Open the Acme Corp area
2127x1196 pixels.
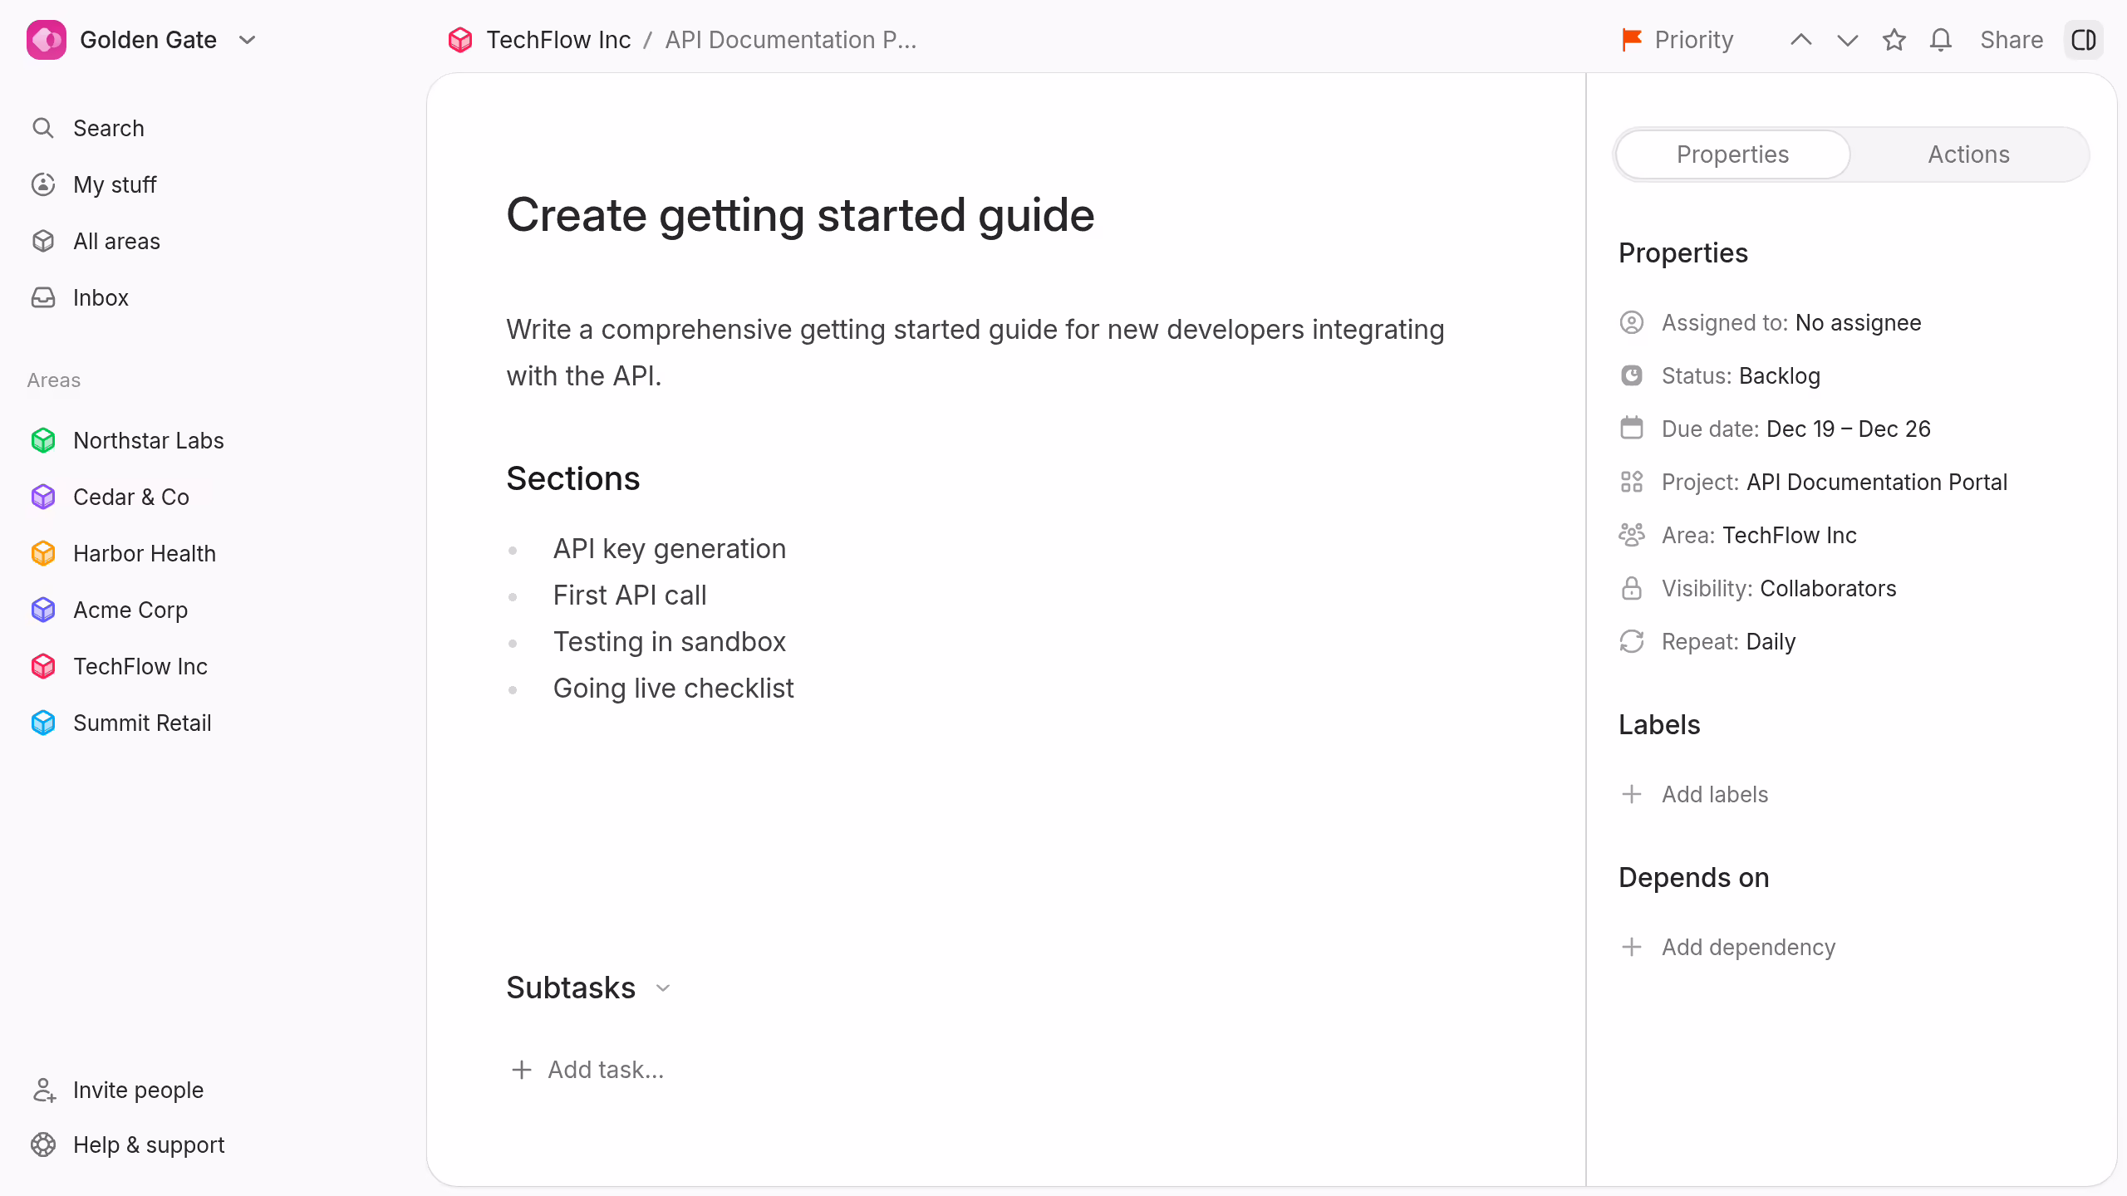pos(109,610)
